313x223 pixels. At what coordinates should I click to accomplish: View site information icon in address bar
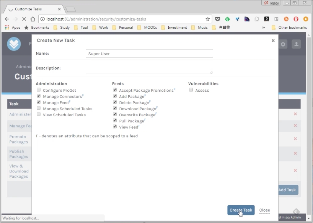tap(42, 19)
